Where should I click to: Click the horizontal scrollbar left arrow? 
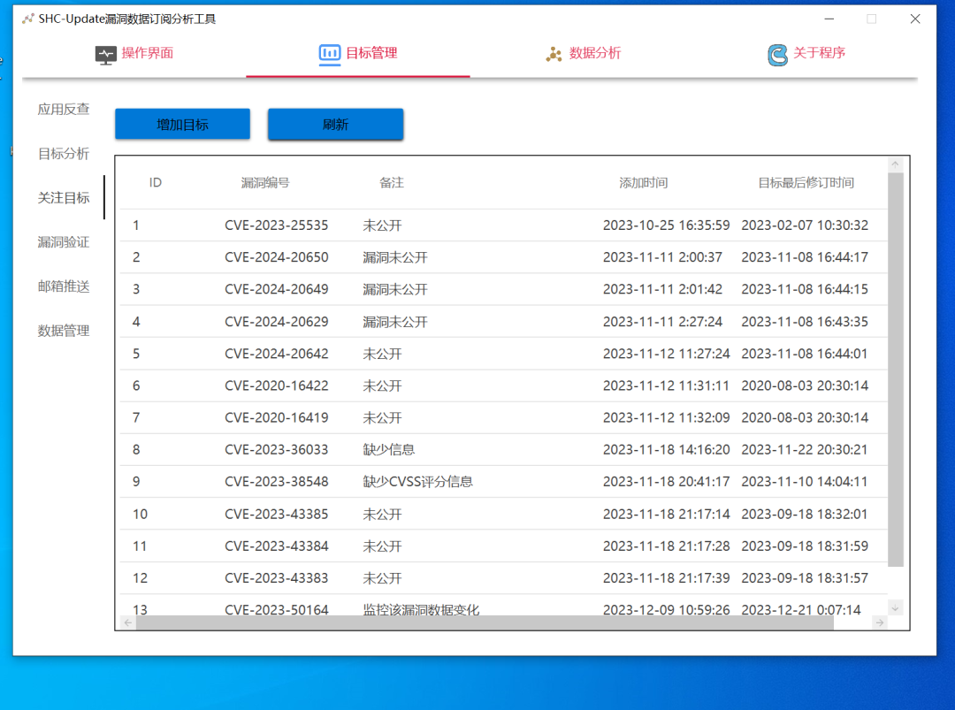[x=127, y=622]
